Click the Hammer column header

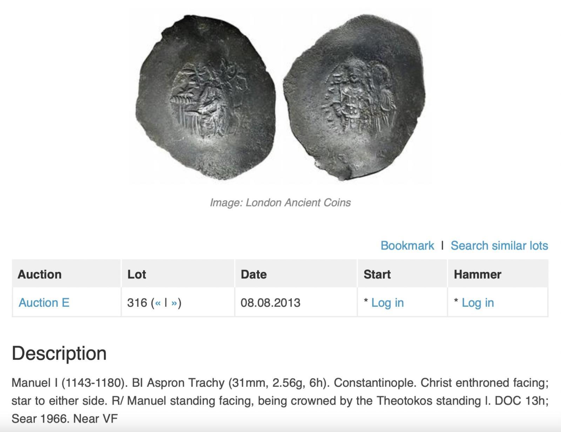pos(478,274)
